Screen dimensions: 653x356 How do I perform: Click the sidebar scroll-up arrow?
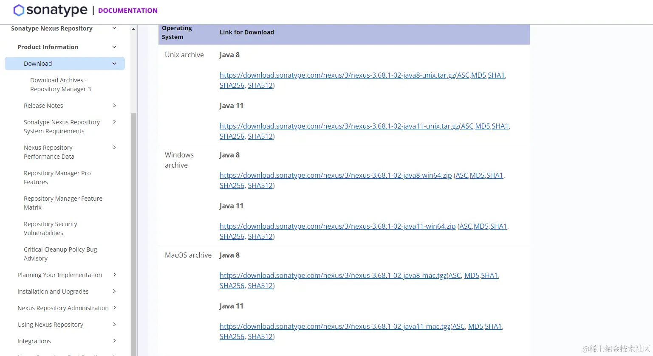click(133, 29)
